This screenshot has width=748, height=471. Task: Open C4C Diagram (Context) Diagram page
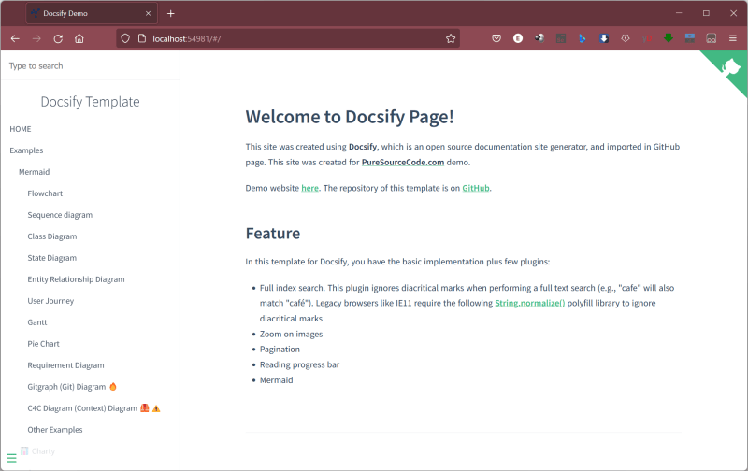[94, 408]
